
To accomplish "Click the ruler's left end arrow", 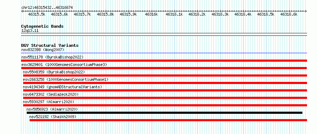I will point(22,11).
